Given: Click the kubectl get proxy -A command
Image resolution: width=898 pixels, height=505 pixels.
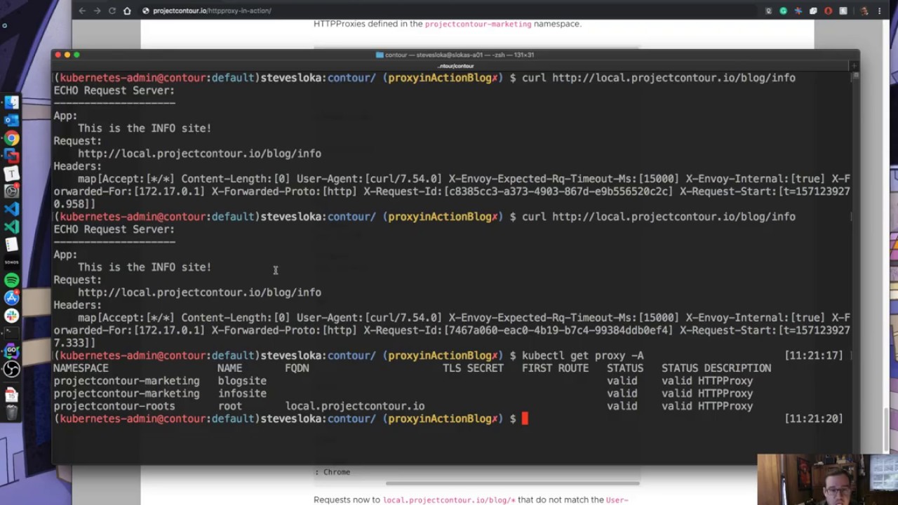Looking at the screenshot, I should pos(582,356).
